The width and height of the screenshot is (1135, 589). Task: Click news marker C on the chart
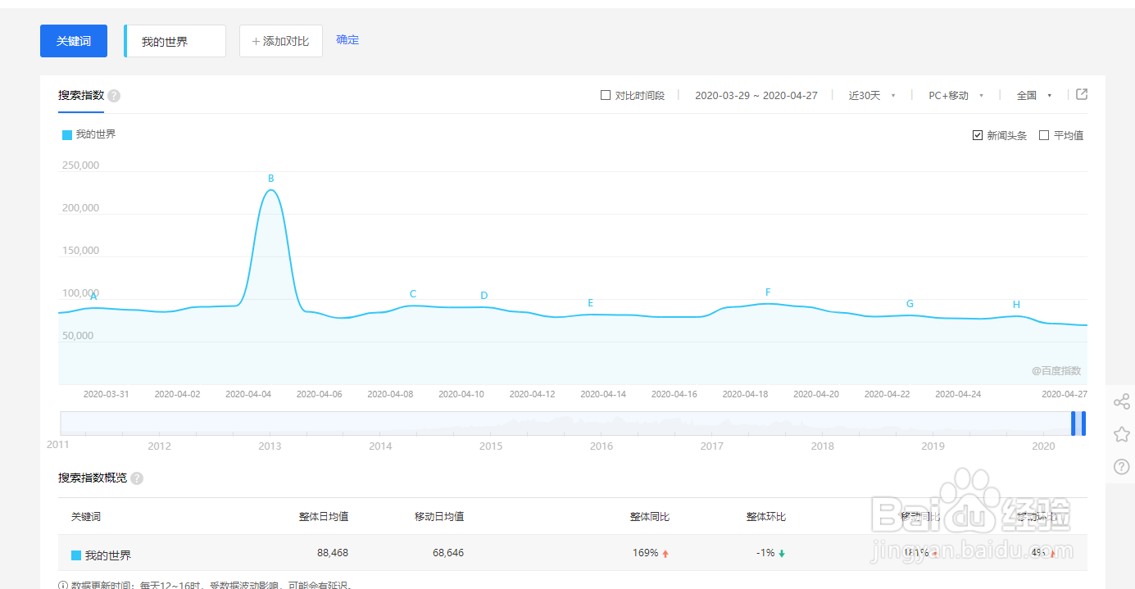(413, 294)
